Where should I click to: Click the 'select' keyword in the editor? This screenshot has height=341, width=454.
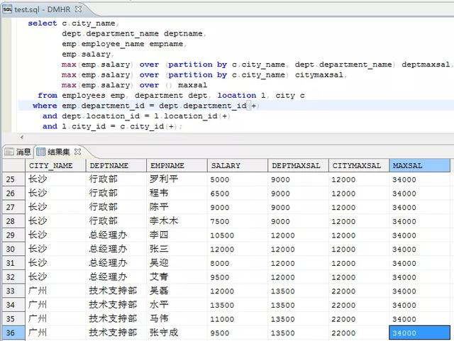pyautogui.click(x=43, y=23)
